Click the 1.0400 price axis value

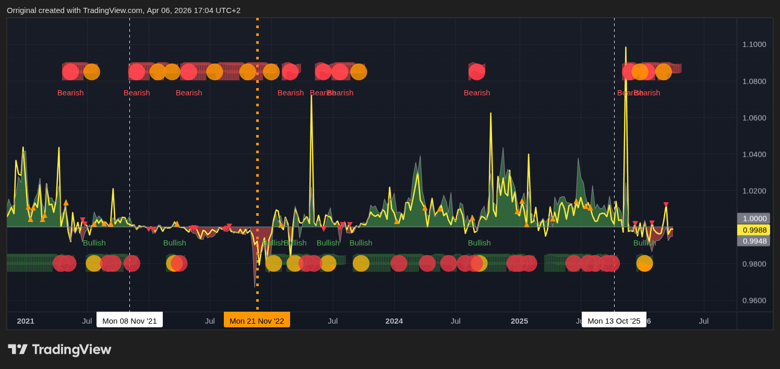point(754,154)
